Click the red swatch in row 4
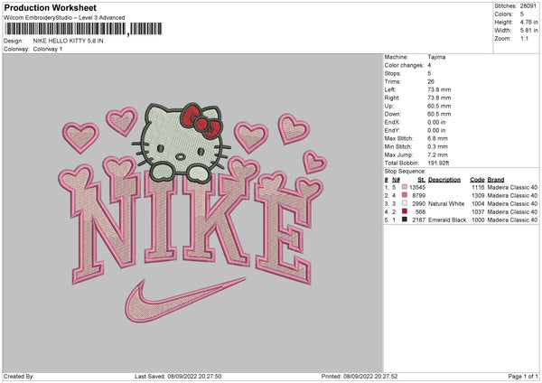This screenshot has width=542, height=383. [x=405, y=211]
